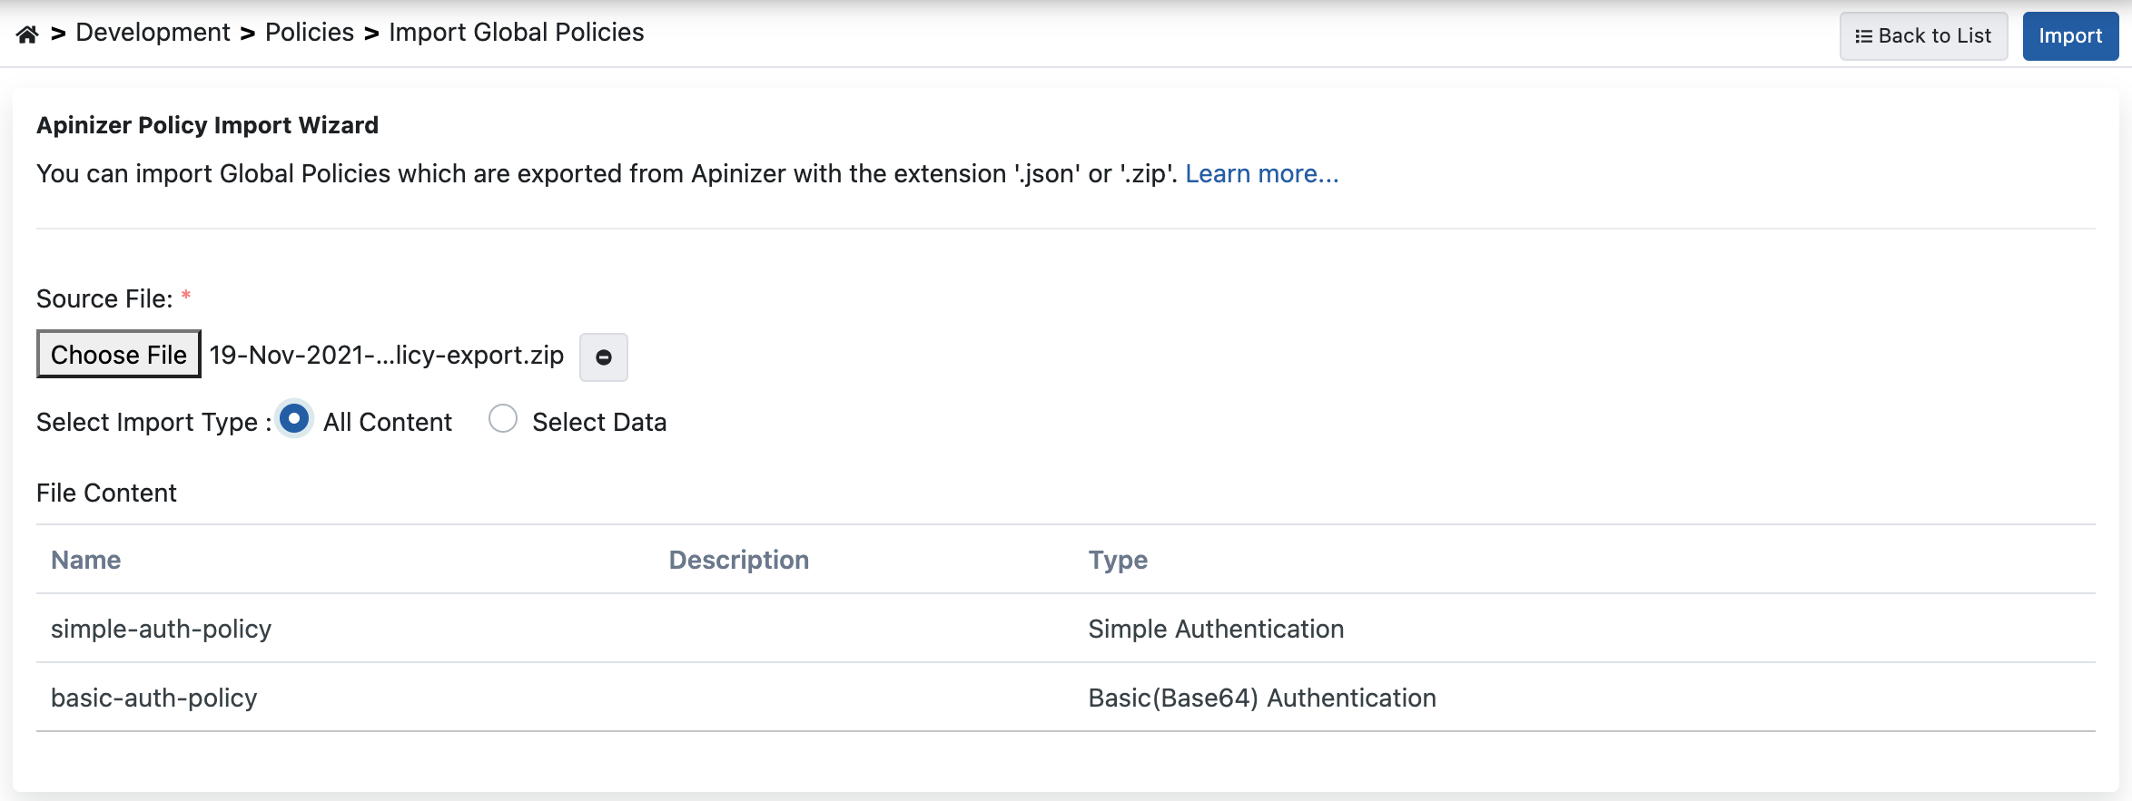
Task: Click the Apinizer Policy Import Wizard heading
Action: click(207, 125)
